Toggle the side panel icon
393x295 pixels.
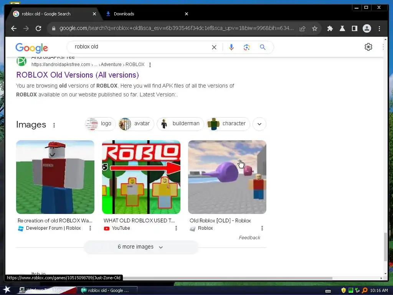click(x=354, y=28)
